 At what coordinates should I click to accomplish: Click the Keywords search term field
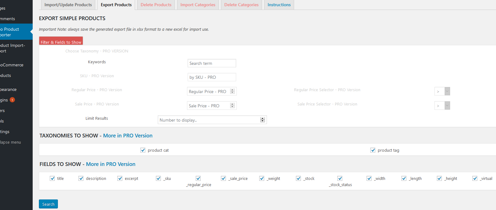click(x=212, y=63)
